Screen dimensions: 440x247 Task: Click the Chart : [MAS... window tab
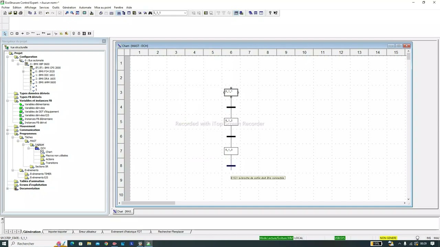(x=123, y=212)
